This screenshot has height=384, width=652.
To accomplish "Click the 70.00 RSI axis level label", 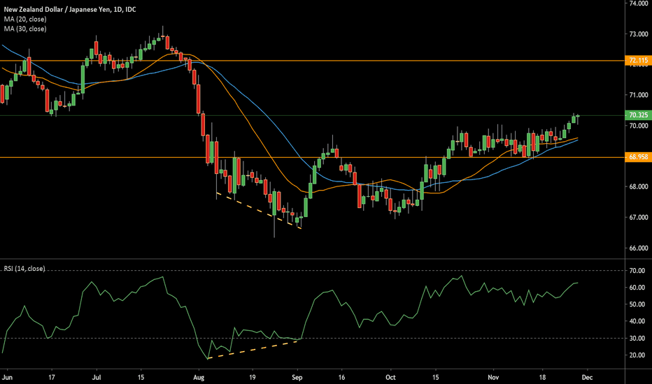I will pyautogui.click(x=637, y=270).
